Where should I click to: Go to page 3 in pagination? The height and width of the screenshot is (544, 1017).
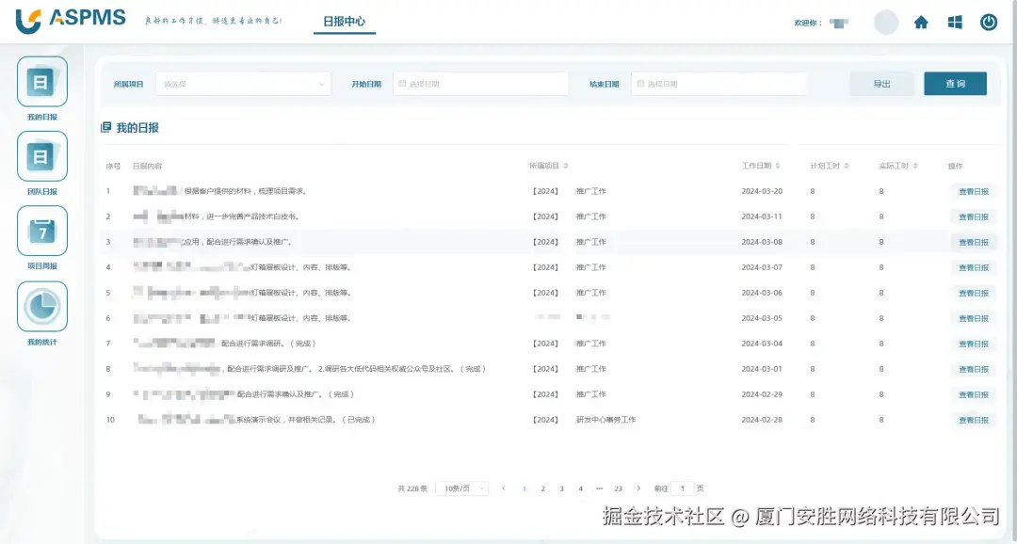point(561,488)
